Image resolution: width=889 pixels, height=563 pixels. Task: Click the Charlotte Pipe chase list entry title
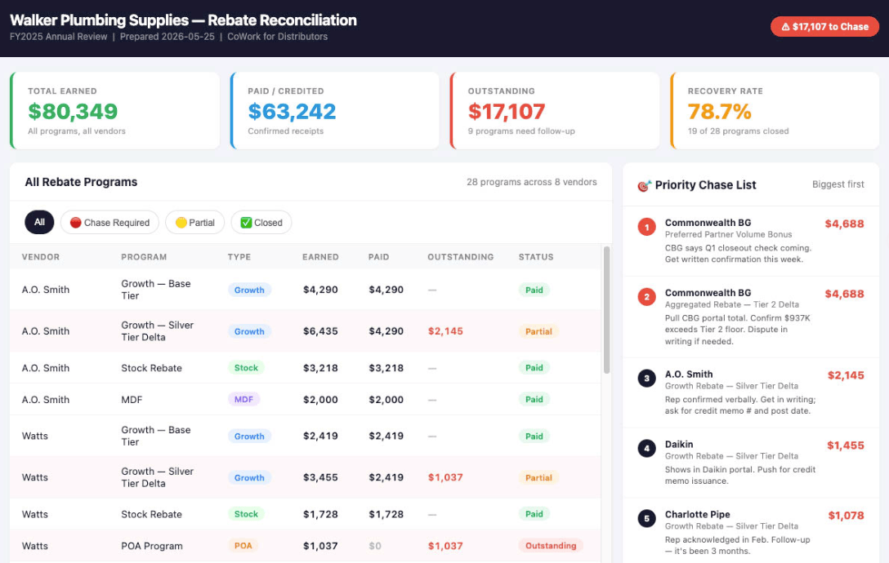tap(697, 514)
